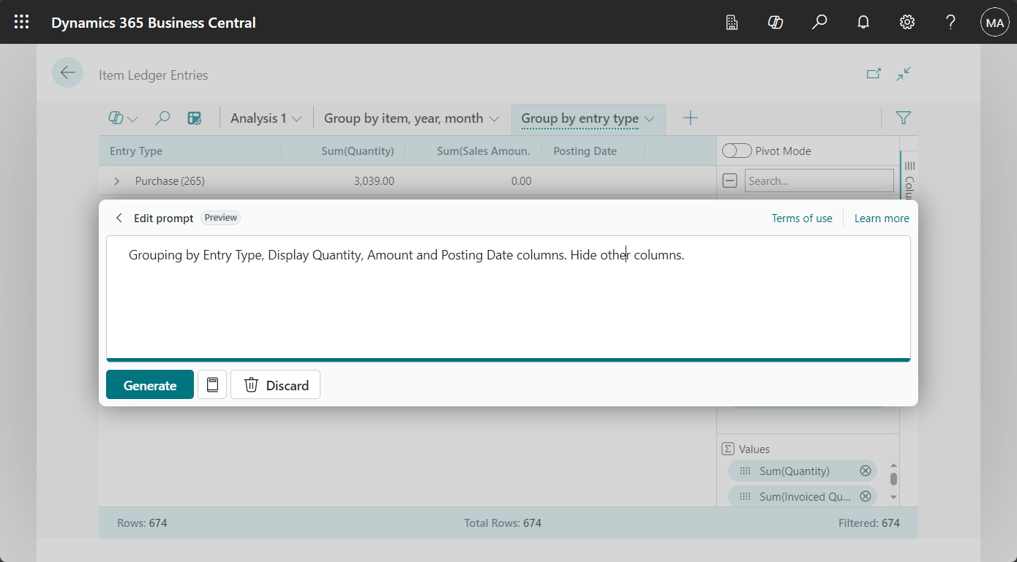Open Tell Me search from the top bar
The height and width of the screenshot is (562, 1017).
click(819, 22)
